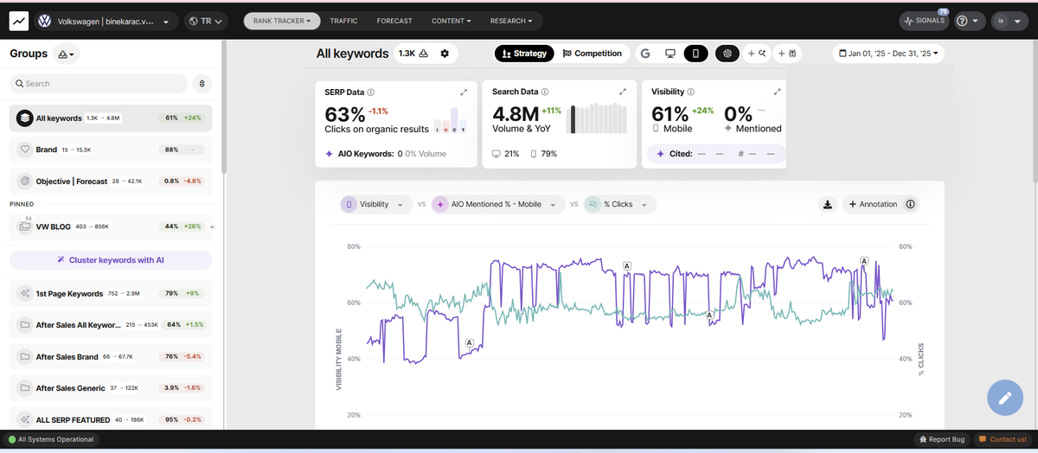Open the TR country selector
The width and height of the screenshot is (1038, 453).
tap(206, 21)
